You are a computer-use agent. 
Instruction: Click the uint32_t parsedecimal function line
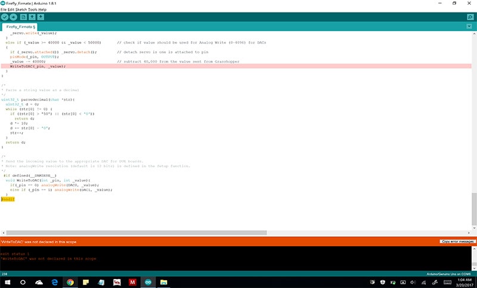[38, 99]
